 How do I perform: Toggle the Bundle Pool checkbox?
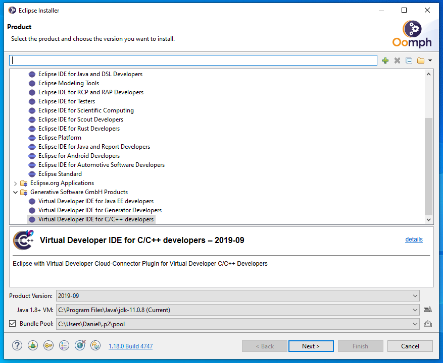click(13, 324)
